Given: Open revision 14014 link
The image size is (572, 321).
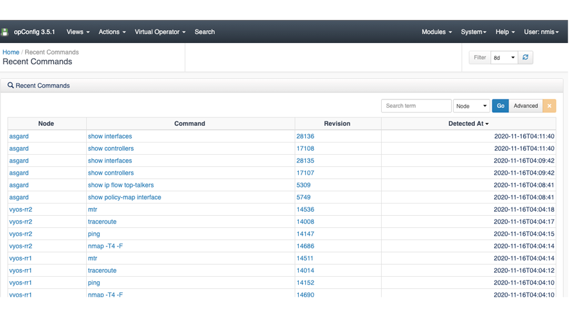Looking at the screenshot, I should tap(305, 270).
